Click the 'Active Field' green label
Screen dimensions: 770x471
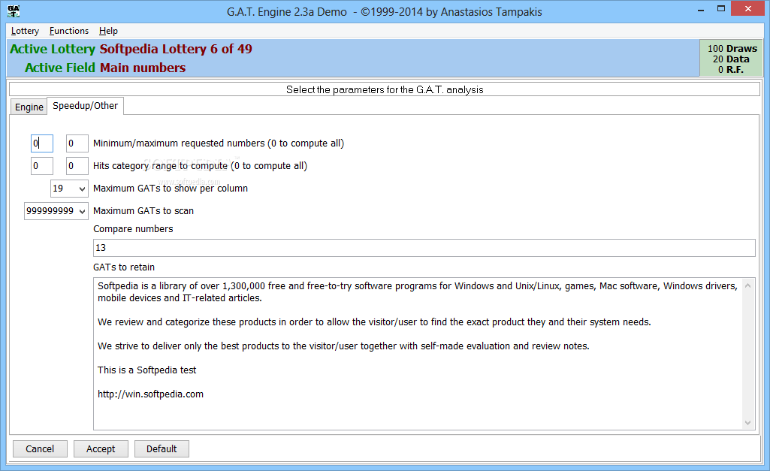pos(60,68)
